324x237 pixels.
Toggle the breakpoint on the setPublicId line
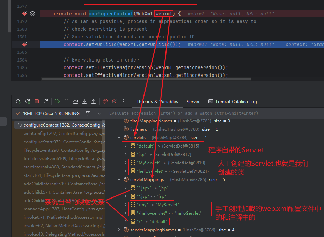24,44
